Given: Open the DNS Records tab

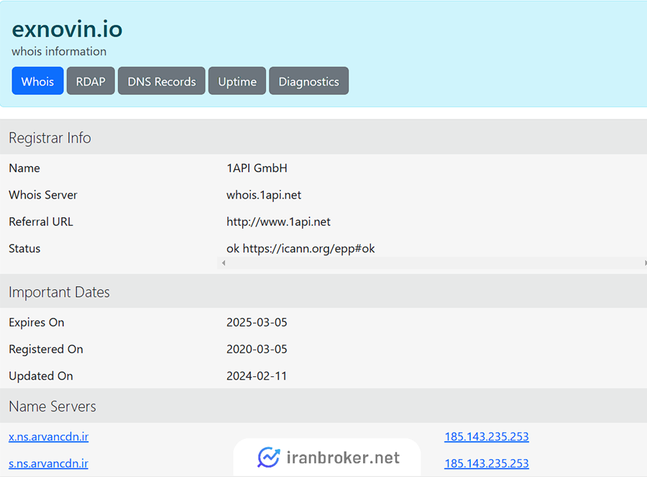Looking at the screenshot, I should coord(161,81).
